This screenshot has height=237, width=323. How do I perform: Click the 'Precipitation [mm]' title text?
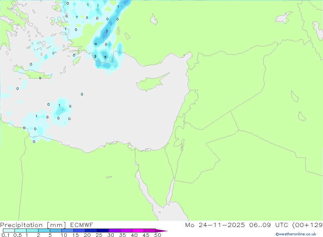point(33,225)
